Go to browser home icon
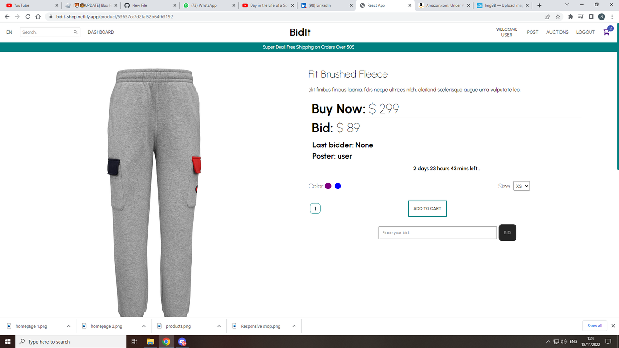619x348 pixels. pyautogui.click(x=38, y=16)
